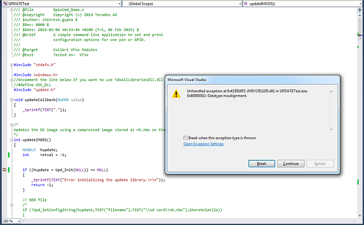364x225 pixels.
Task: Click the editor horizontal scrollbar left arrow
Action: (23, 221)
